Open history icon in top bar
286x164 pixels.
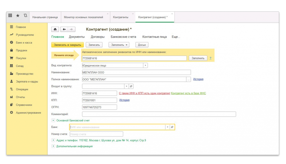(25, 16)
